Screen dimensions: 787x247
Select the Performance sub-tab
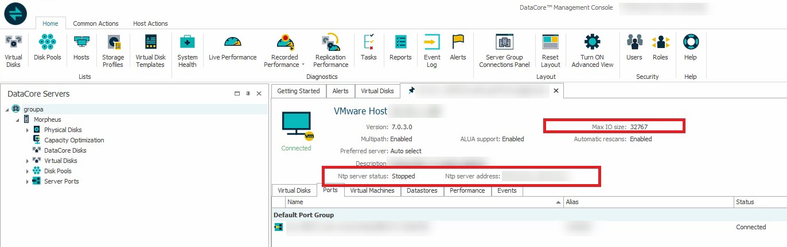(x=467, y=190)
